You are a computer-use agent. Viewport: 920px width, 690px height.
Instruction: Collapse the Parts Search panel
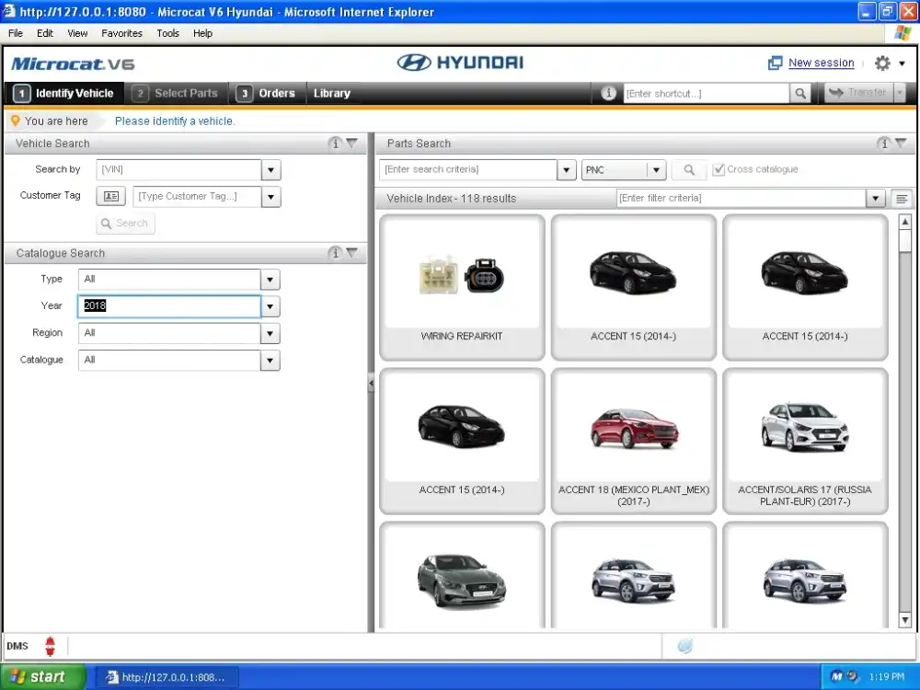[x=900, y=144]
